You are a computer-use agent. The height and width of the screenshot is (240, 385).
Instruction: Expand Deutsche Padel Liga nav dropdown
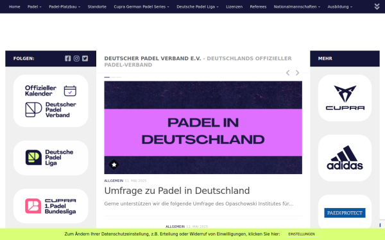tap(198, 6)
